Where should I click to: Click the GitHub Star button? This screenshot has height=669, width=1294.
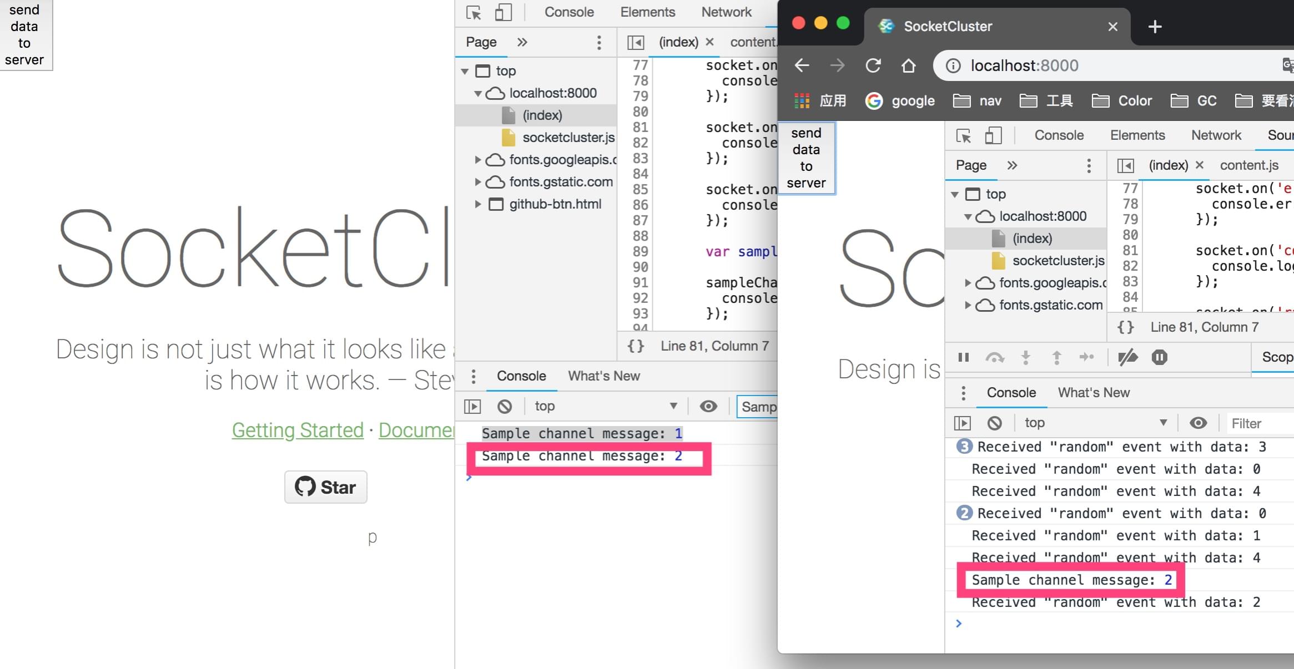tap(326, 487)
